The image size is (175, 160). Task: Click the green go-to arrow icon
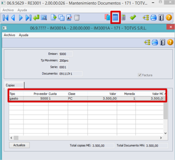36,18
